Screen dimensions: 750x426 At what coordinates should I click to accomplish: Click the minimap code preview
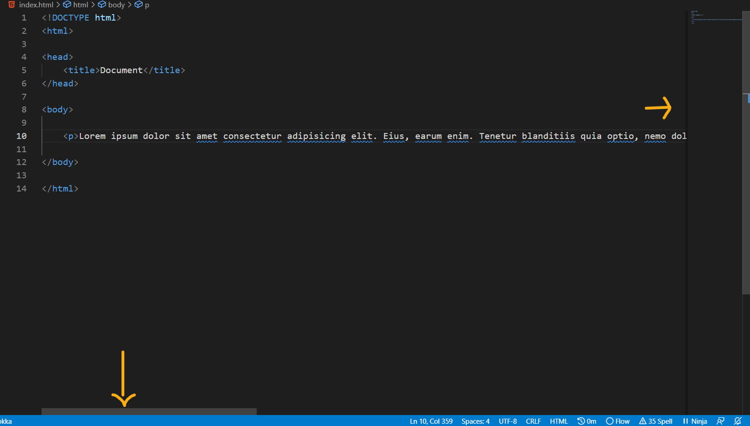pyautogui.click(x=716, y=17)
